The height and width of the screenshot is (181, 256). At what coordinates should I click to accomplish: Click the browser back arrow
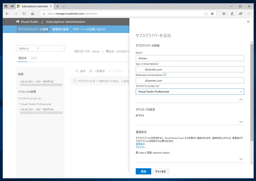(7, 14)
